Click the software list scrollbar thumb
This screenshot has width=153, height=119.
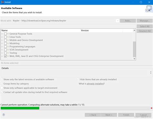(134, 49)
